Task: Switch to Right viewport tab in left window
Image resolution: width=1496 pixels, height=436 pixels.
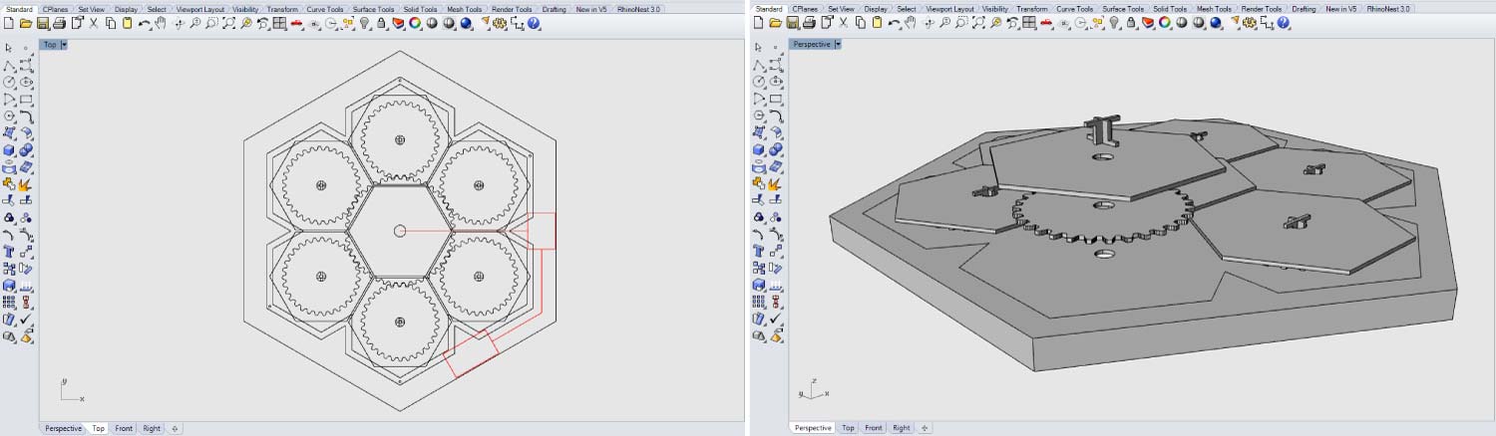Action: (152, 428)
